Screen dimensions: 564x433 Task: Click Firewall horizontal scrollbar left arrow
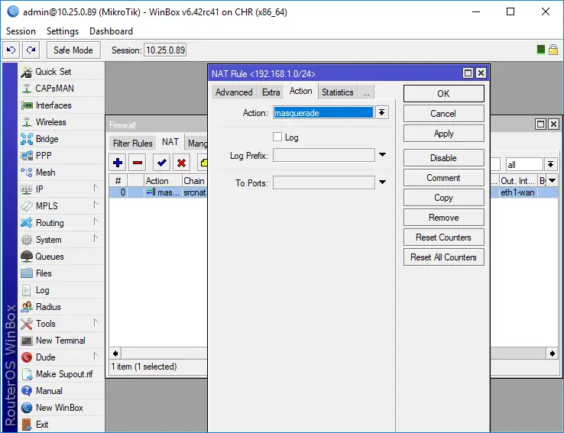pos(115,354)
